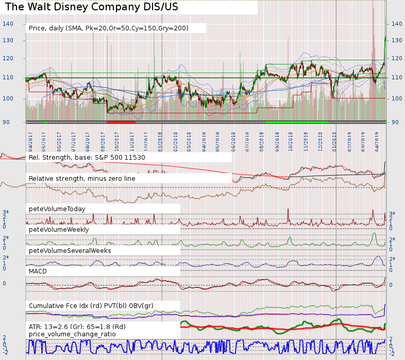Click the 'peteVolumeSeveralWeeks' panel label

click(70, 250)
